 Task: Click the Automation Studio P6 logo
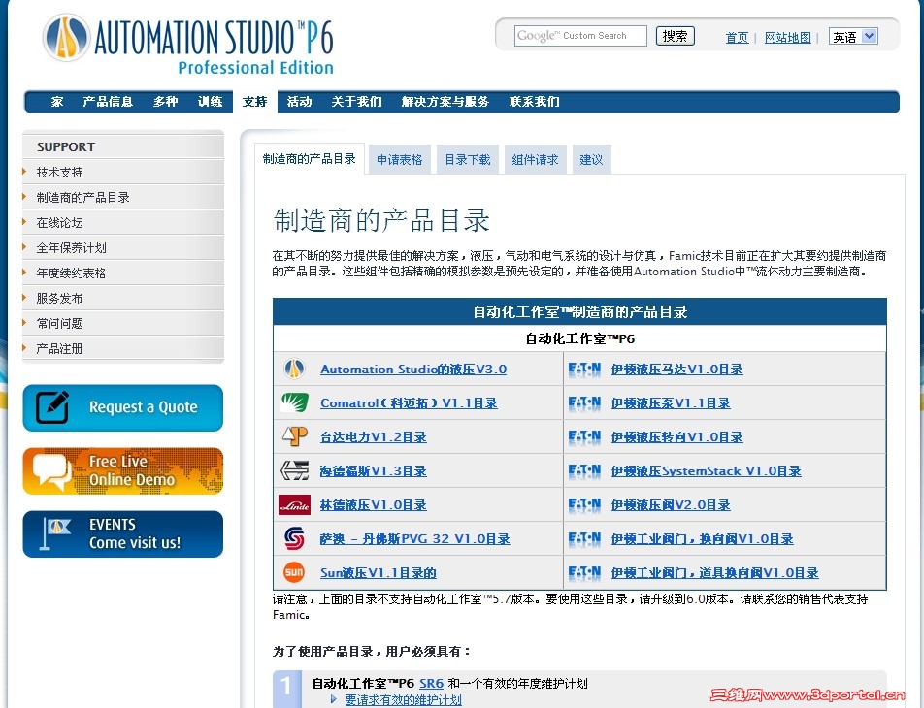coord(188,45)
